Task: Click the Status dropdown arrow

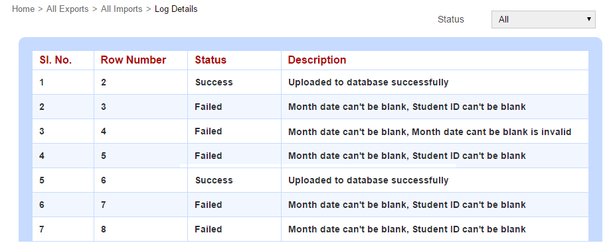Action: 589,19
